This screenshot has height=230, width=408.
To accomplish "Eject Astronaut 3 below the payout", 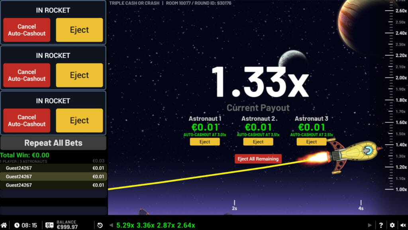I will tap(312, 142).
